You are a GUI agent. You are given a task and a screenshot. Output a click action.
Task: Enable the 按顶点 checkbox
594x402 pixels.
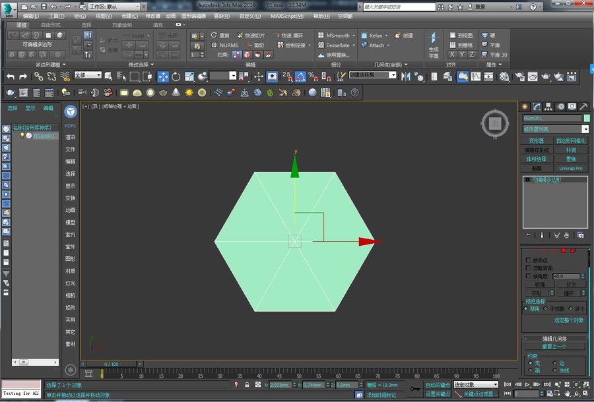point(528,260)
